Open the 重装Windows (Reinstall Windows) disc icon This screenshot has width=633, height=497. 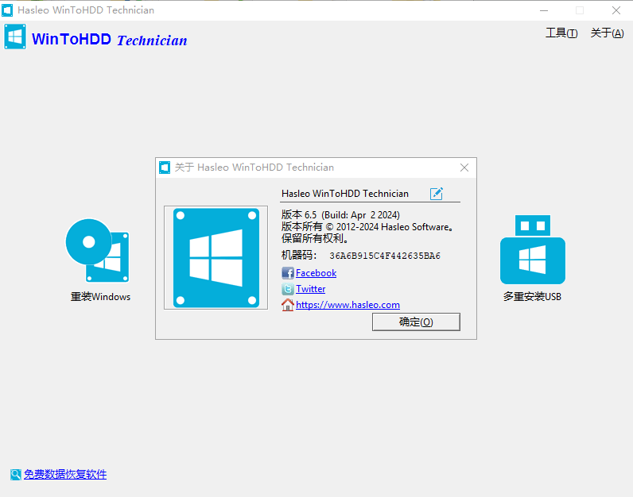97,250
